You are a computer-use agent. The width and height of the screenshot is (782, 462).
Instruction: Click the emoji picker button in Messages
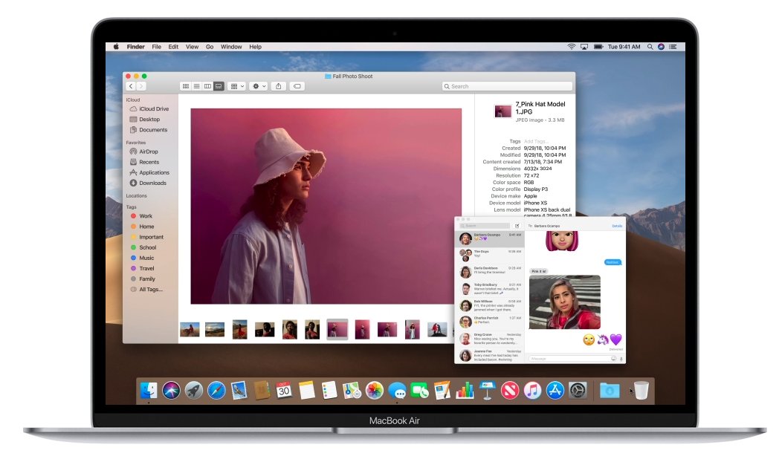[x=613, y=358]
